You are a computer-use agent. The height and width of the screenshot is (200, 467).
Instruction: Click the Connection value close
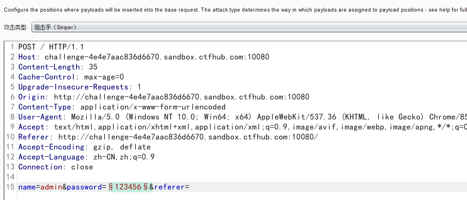(82, 167)
